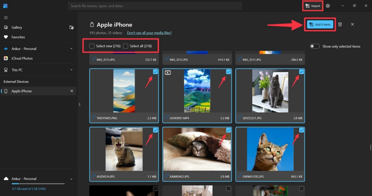Screen dimensions: 372x196
Task: Click the GWWH1292.JPG cat on blue thumbnail
Action: tap(270, 149)
